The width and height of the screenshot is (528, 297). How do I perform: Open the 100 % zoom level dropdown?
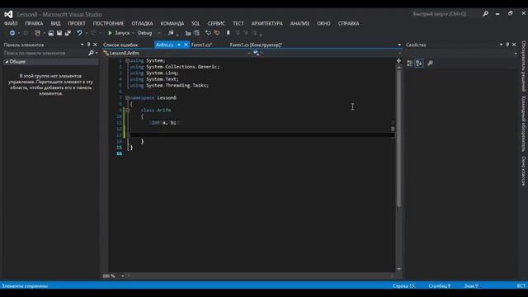click(x=122, y=276)
